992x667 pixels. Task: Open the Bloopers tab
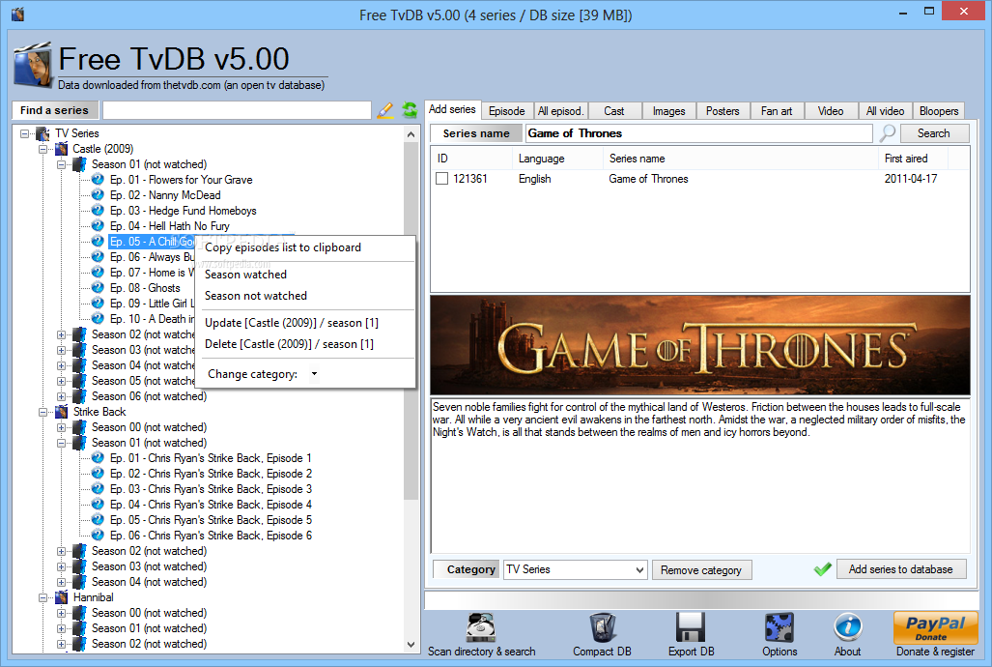click(x=939, y=111)
